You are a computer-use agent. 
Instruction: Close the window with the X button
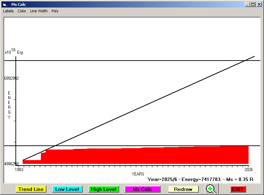point(259,4)
